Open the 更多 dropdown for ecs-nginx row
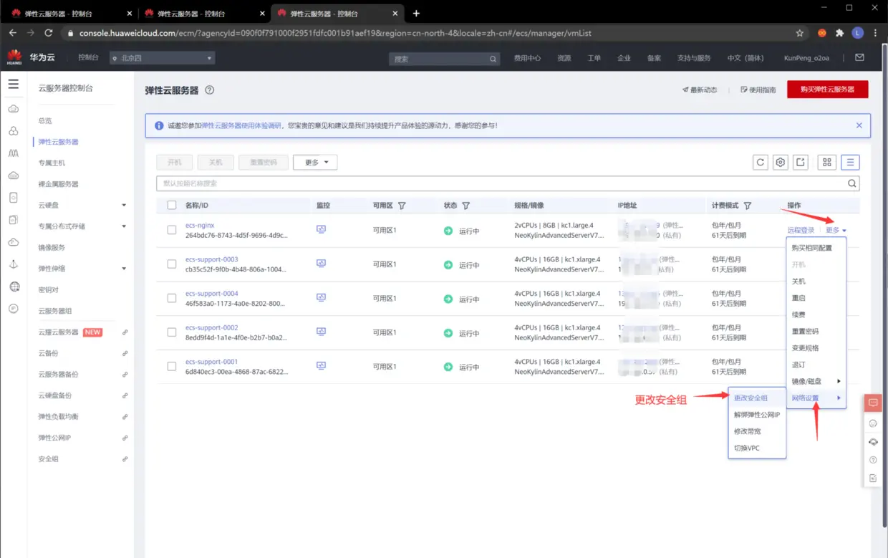Image resolution: width=888 pixels, height=558 pixels. (836, 231)
